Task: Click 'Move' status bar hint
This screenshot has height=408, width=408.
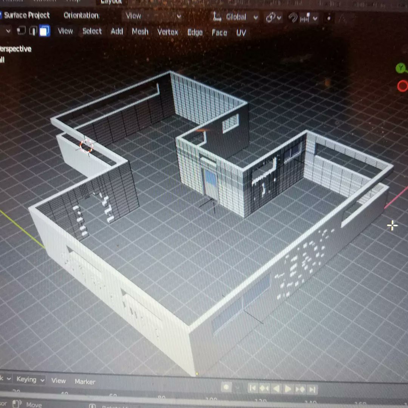Action: point(34,405)
